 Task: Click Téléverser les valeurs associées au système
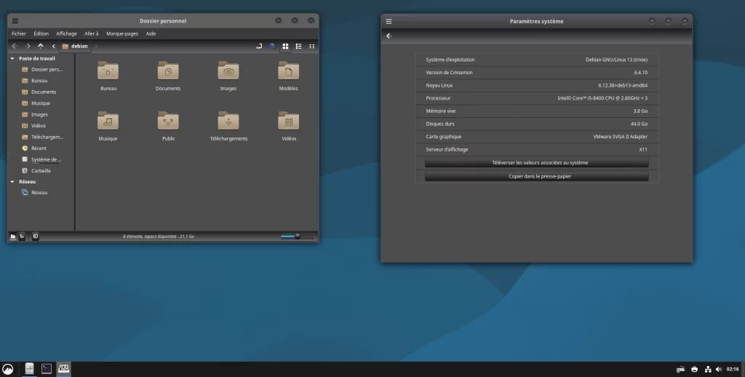tap(536, 162)
